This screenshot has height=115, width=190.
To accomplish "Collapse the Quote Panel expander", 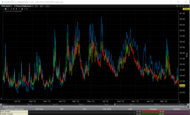I will tap(1, 107).
